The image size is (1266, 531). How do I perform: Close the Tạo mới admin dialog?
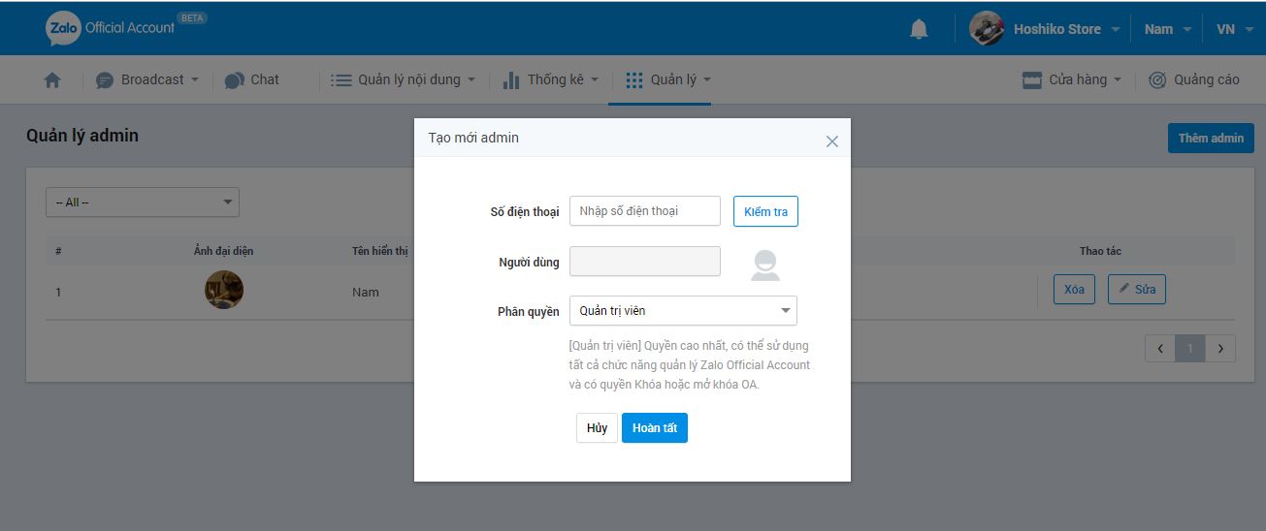[x=831, y=141]
